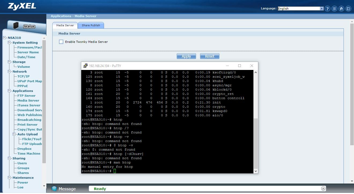Image resolution: width=354 pixels, height=194 pixels.
Task: Click the PuTTY scrollbar thumb
Action: [x=256, y=143]
